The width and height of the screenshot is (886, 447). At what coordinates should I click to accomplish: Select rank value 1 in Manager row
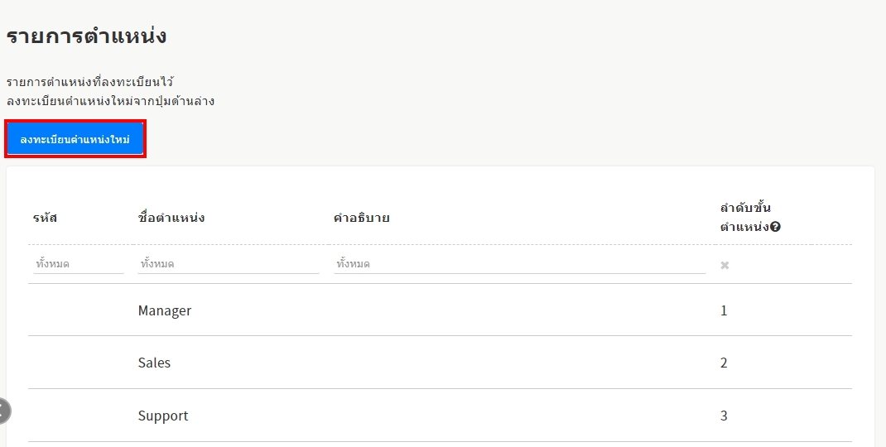[x=724, y=310]
